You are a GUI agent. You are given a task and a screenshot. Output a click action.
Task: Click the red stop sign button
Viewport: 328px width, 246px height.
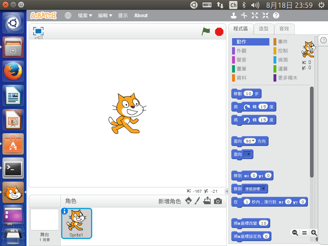pyautogui.click(x=219, y=32)
